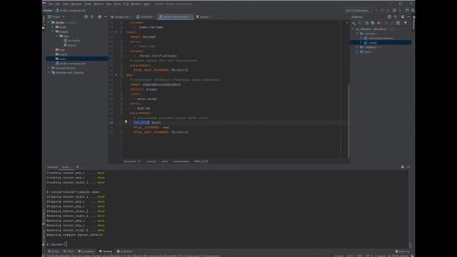
Task: Collapse the images folder in project tree
Action: point(53,31)
